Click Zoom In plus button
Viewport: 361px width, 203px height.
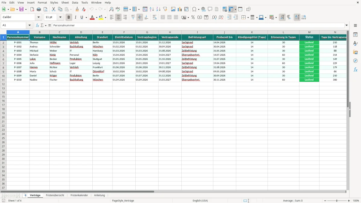point(349,201)
